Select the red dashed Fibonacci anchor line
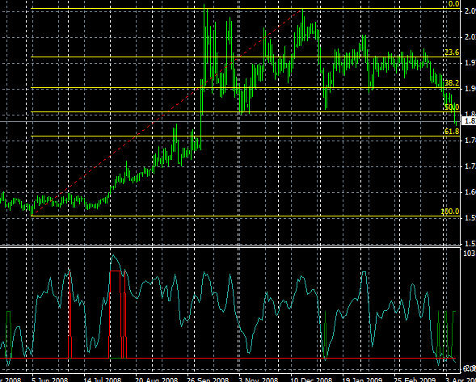Image resolution: width=476 pixels, height=382 pixels. pos(166,112)
